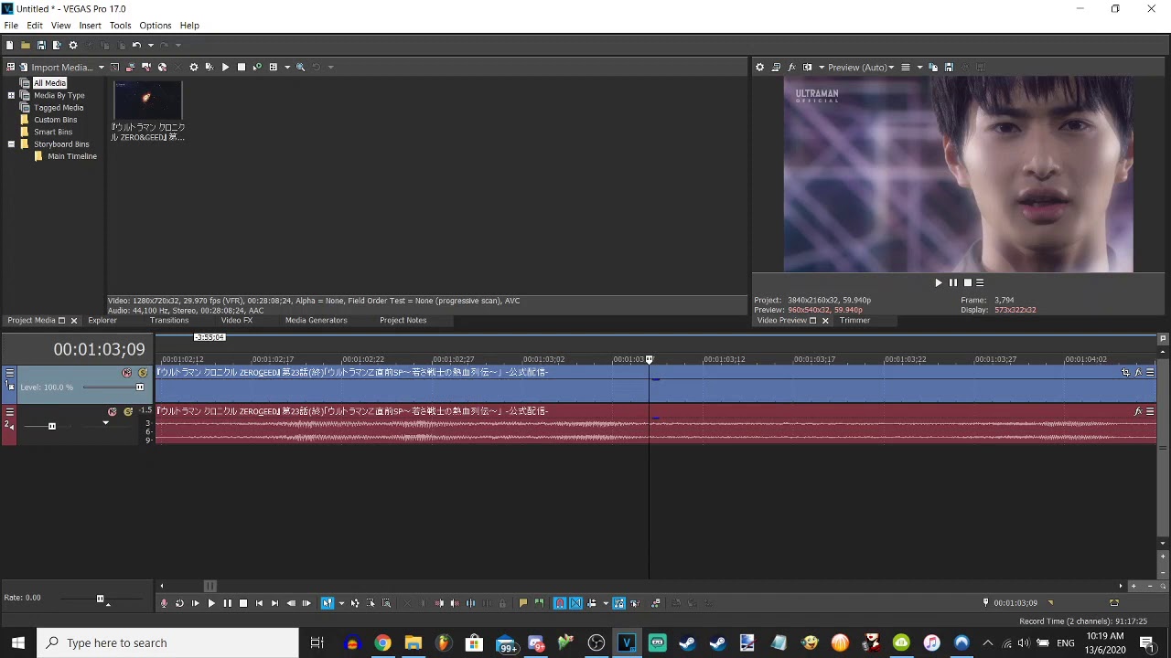
Task: Insert a region with the green flag icon
Action: click(x=540, y=603)
